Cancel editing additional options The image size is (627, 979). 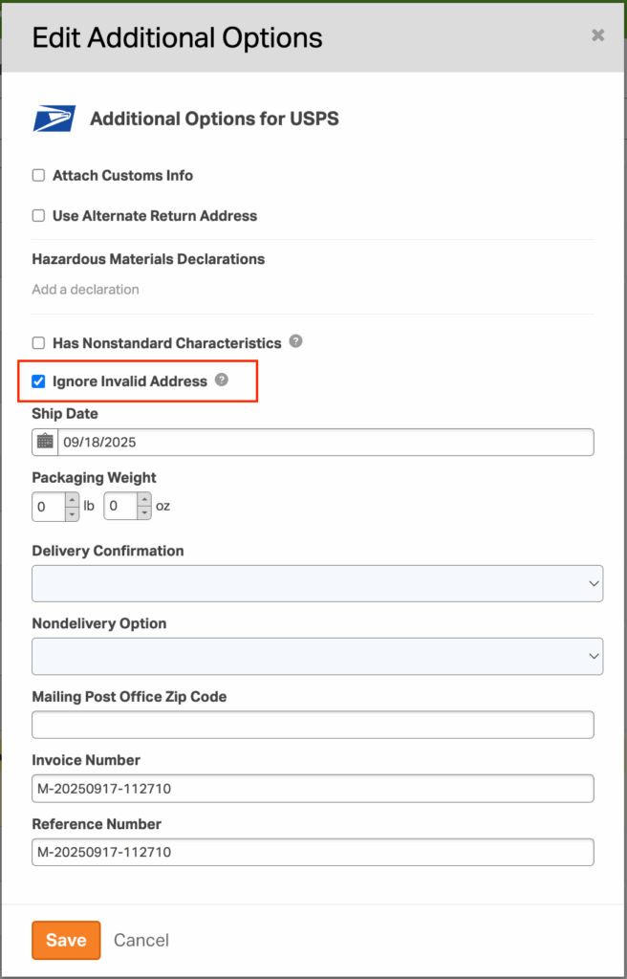tap(141, 940)
